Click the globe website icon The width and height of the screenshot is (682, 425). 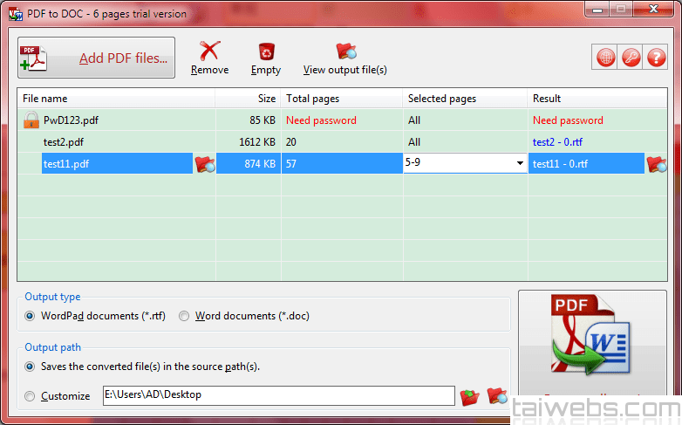click(x=606, y=58)
